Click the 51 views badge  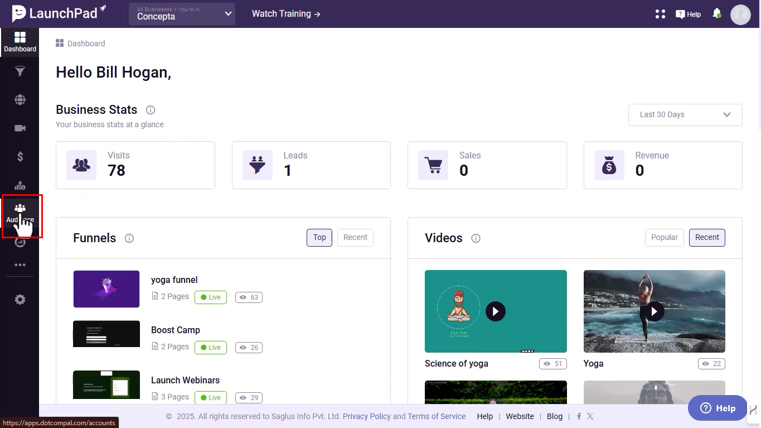tap(553, 364)
